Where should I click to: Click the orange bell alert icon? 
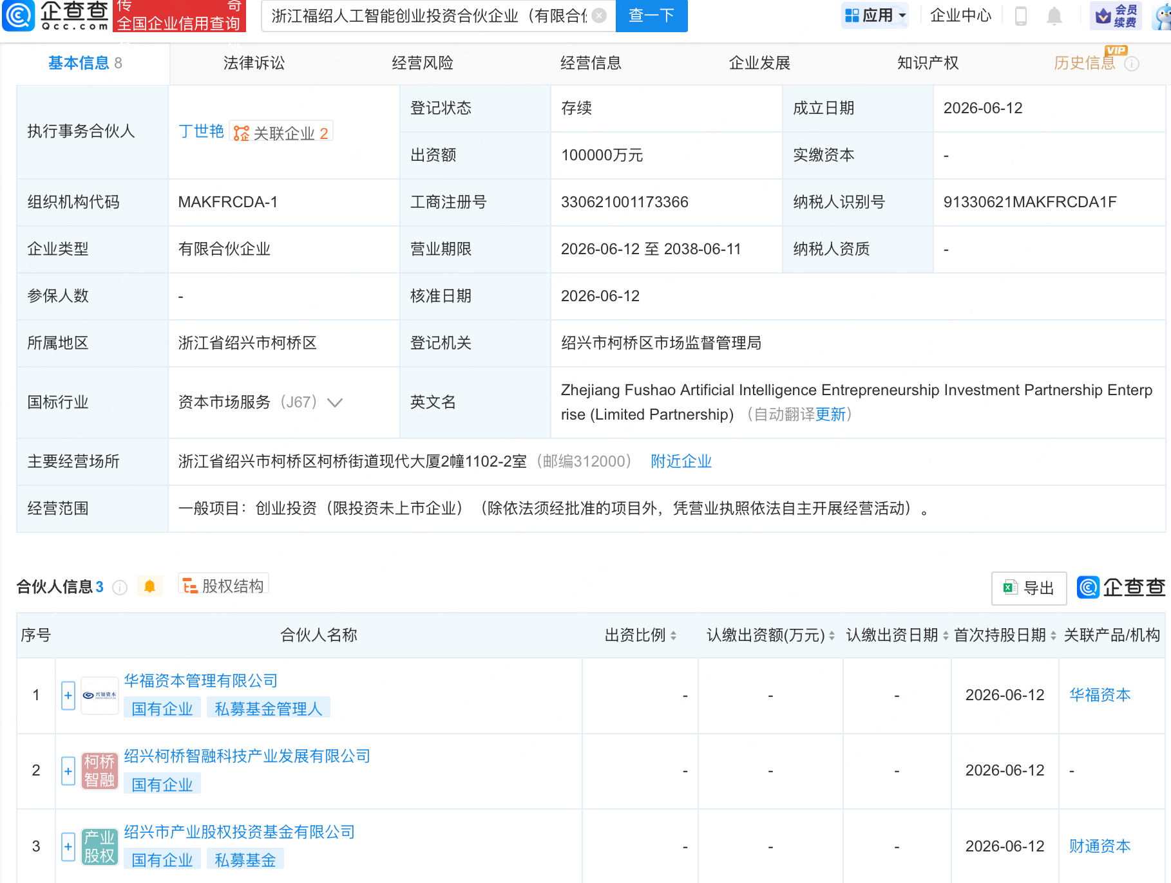[150, 586]
